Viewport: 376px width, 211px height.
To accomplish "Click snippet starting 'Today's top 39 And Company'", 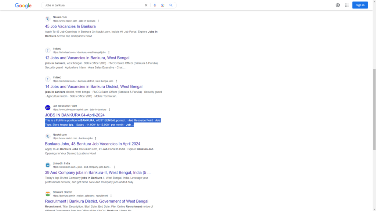I will [97, 180].
